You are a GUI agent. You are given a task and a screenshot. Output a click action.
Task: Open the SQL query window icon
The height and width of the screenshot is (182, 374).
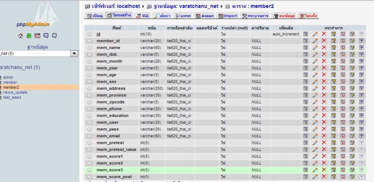click(x=38, y=36)
